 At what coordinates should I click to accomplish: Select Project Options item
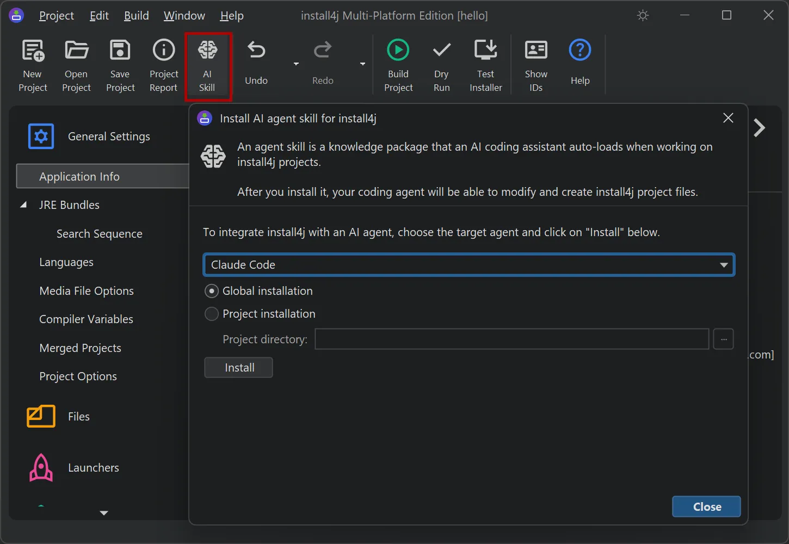click(x=78, y=376)
